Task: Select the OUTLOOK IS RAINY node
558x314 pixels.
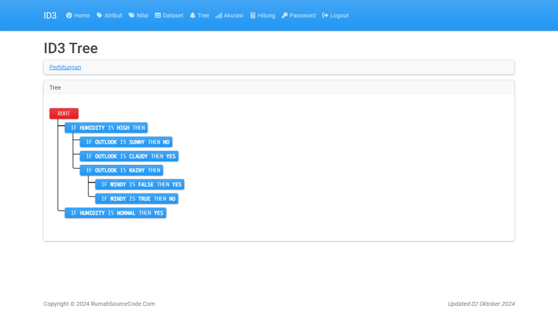Action: click(121, 171)
